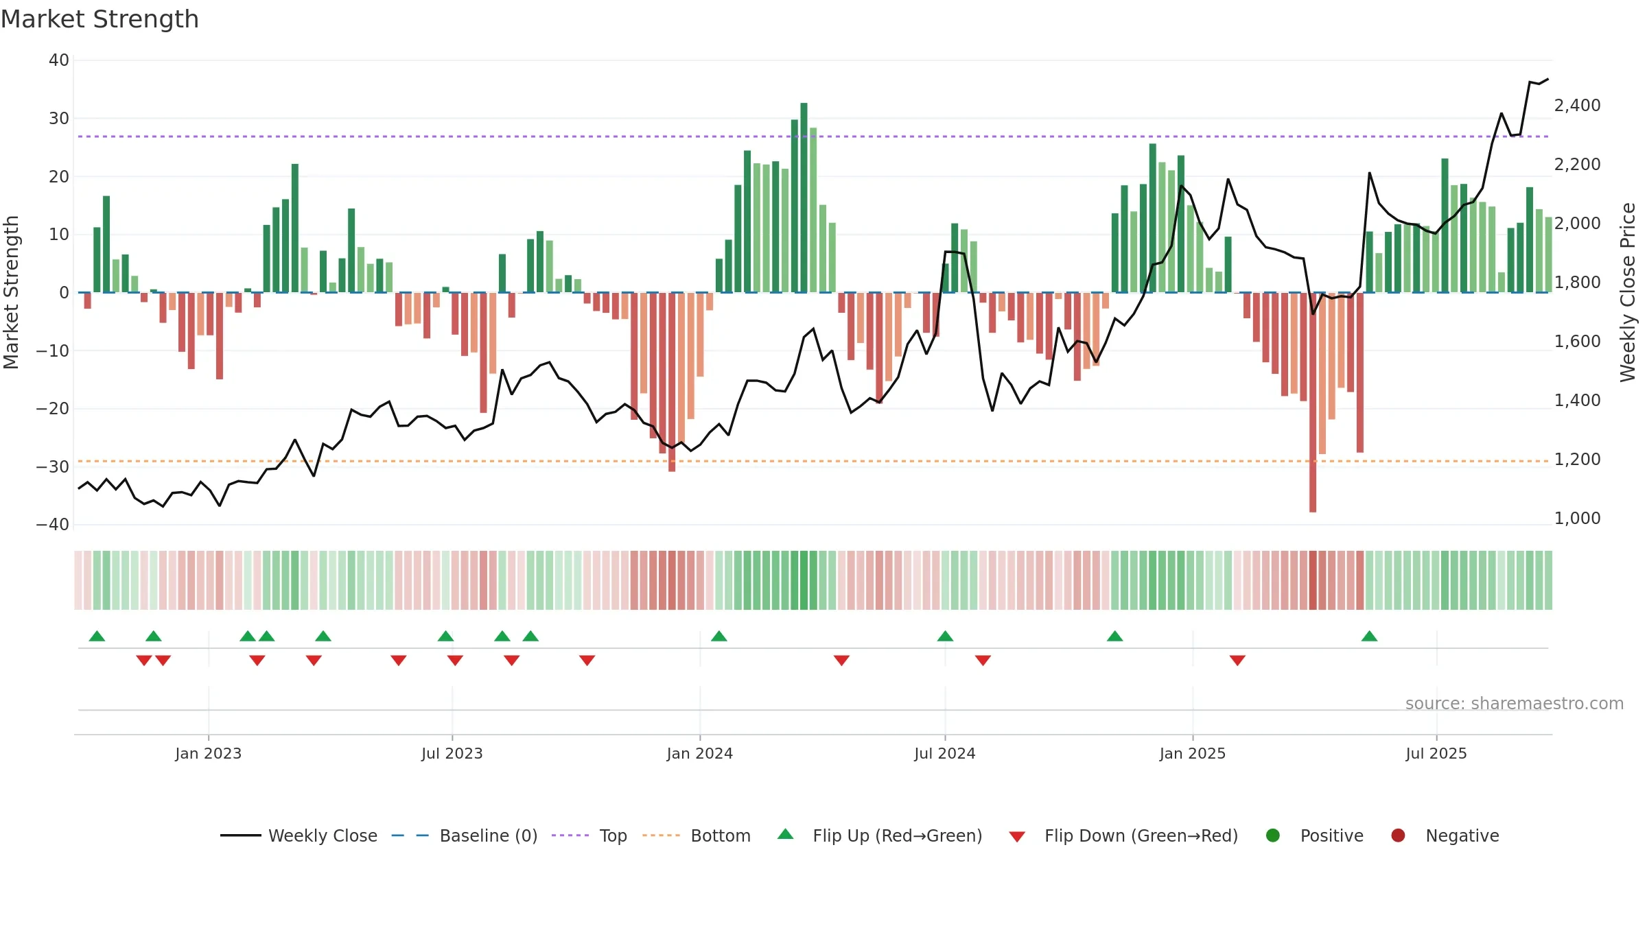Select the last red flip-down triangle before Jan 2024

[587, 660]
